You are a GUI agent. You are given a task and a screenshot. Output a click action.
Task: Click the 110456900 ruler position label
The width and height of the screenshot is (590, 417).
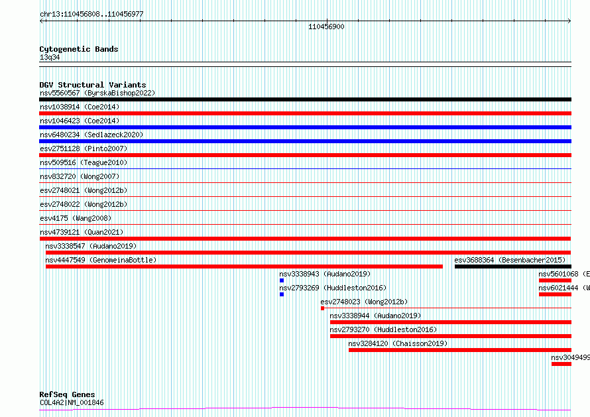(326, 27)
